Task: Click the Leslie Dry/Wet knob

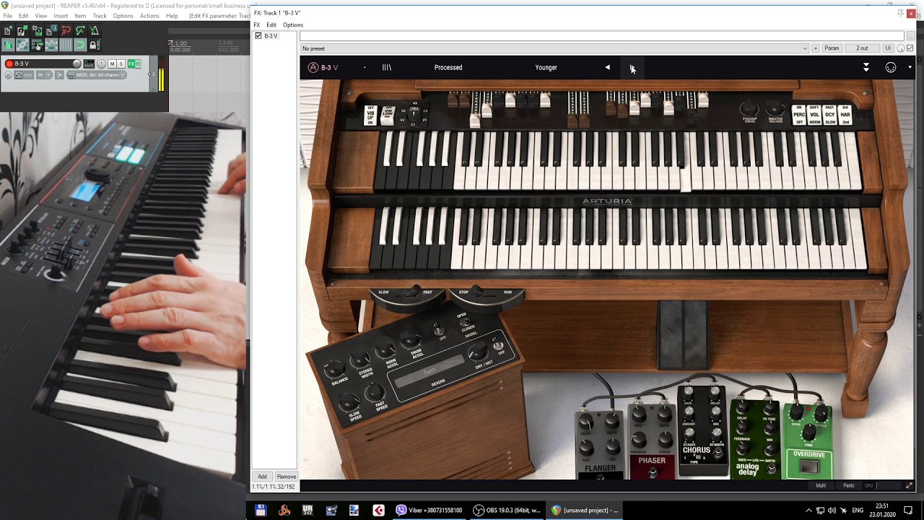Action: pyautogui.click(x=478, y=352)
